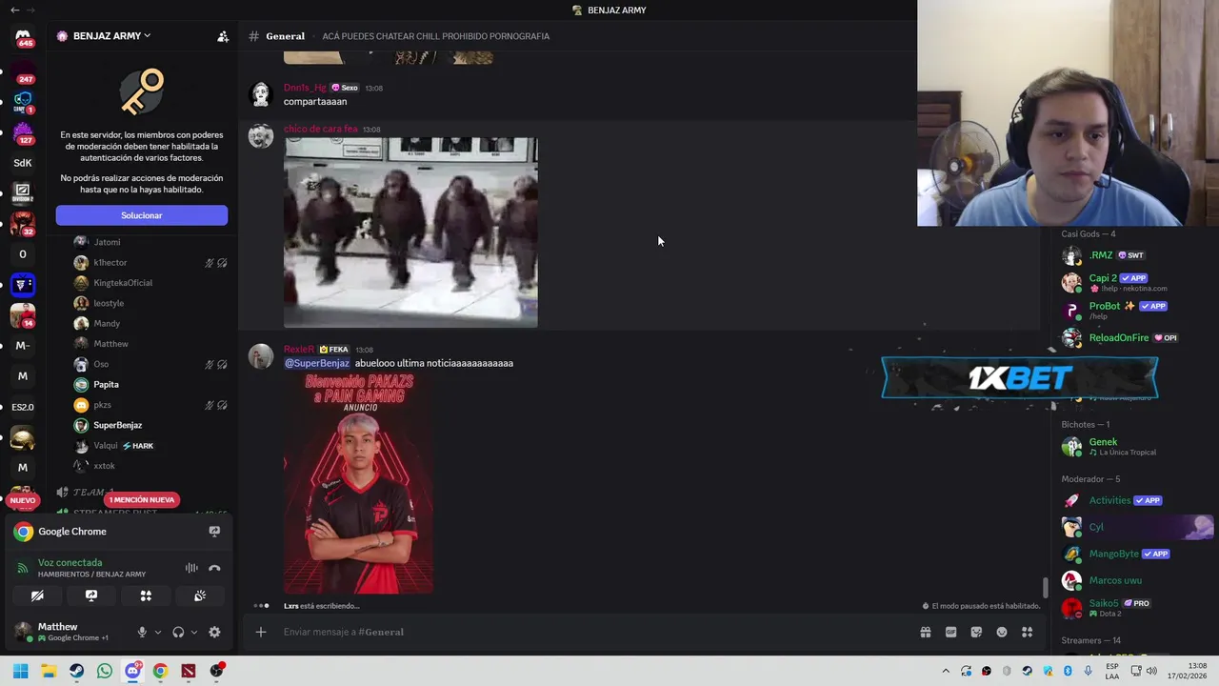Toggle noise suppression waveform icon
This screenshot has height=686, width=1219.
pyautogui.click(x=191, y=568)
